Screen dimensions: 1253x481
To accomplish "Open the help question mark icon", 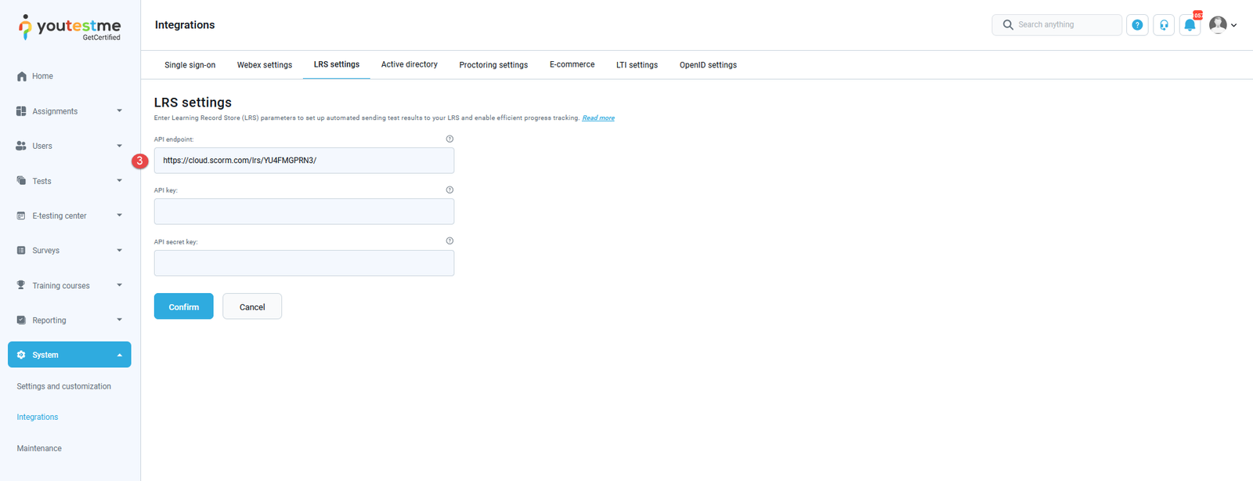I will coord(1137,25).
